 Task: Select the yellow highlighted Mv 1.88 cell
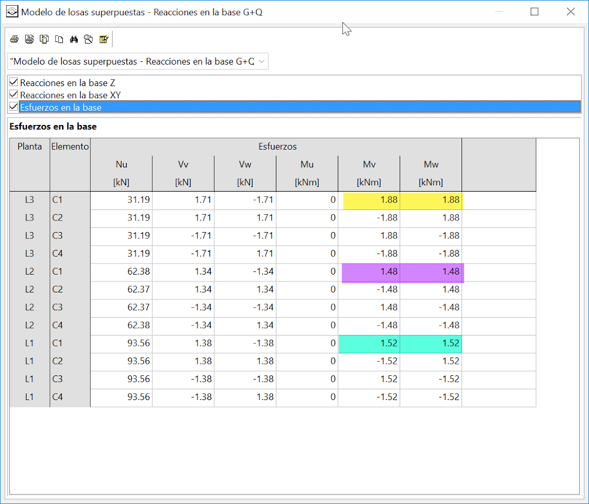[369, 200]
